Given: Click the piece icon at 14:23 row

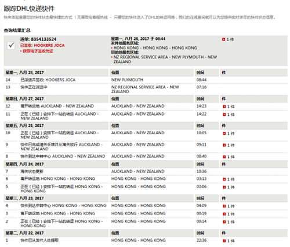Looking at the screenshot, I should (x=224, y=106).
